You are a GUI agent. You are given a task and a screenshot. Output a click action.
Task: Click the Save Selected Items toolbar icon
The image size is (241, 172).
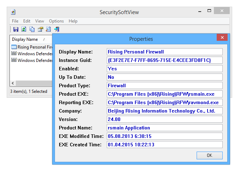pos(16,29)
